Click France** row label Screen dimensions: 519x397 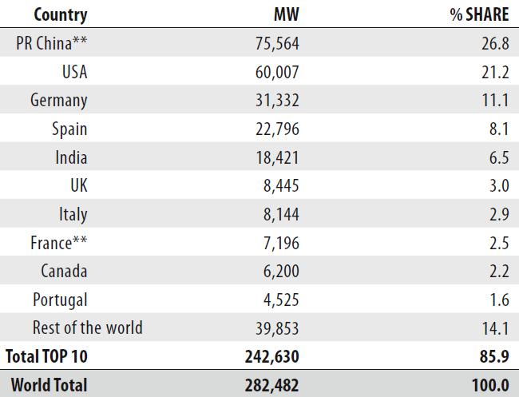[59, 243]
